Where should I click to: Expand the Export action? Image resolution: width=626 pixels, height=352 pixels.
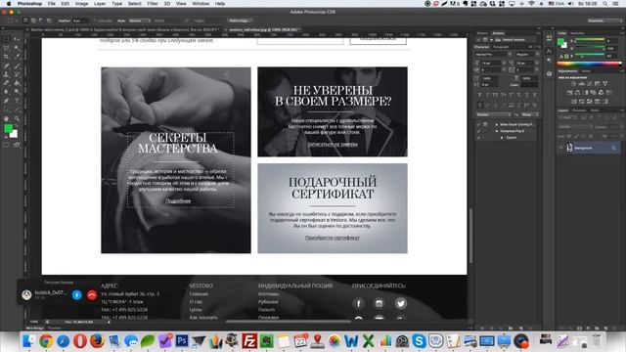pos(502,137)
